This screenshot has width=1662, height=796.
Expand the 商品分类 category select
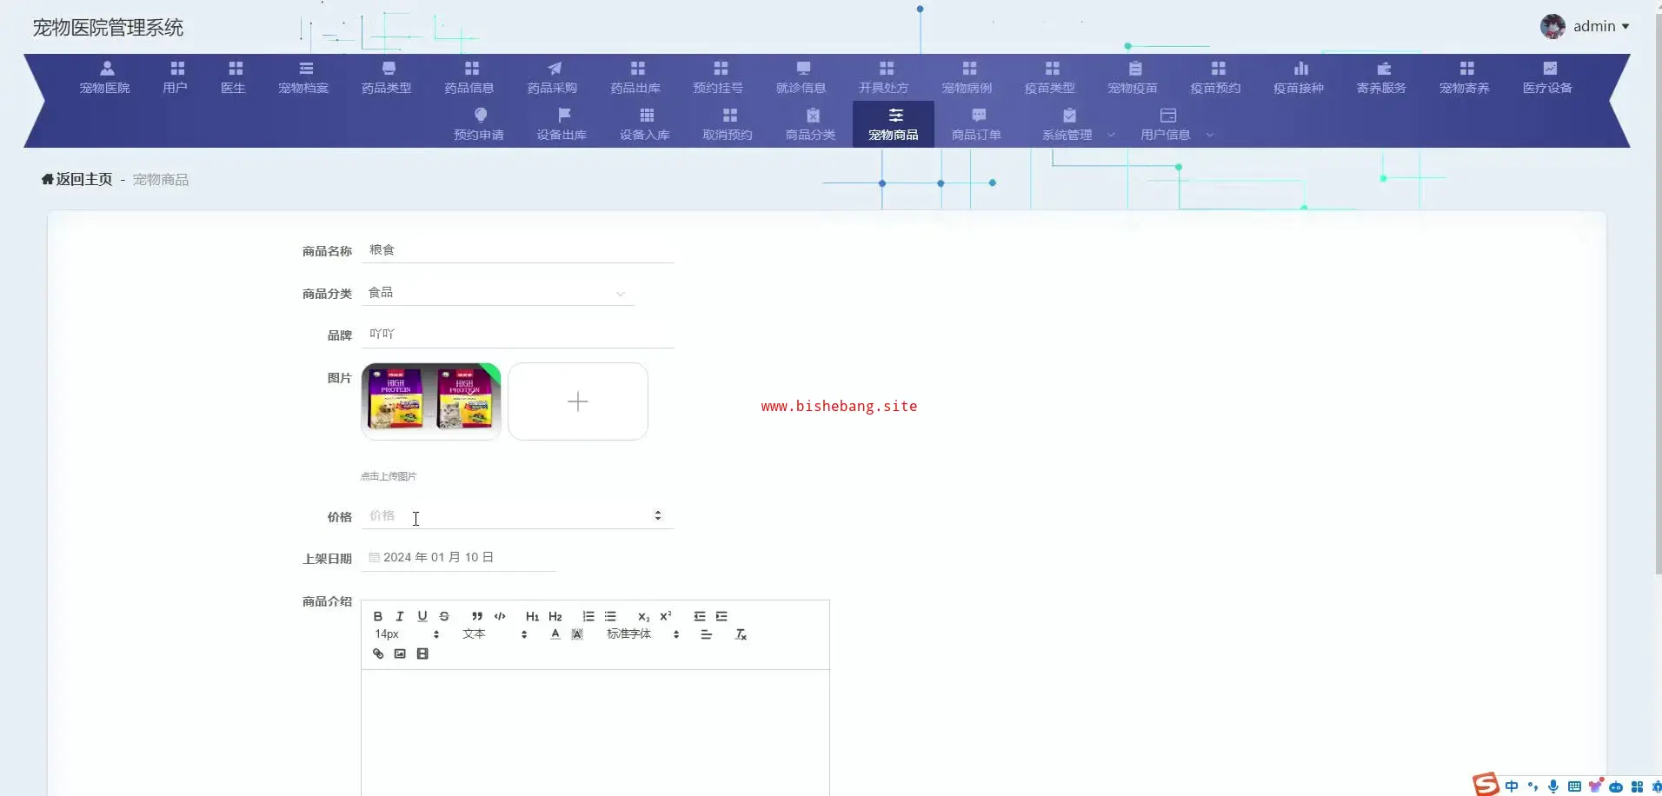(x=498, y=293)
